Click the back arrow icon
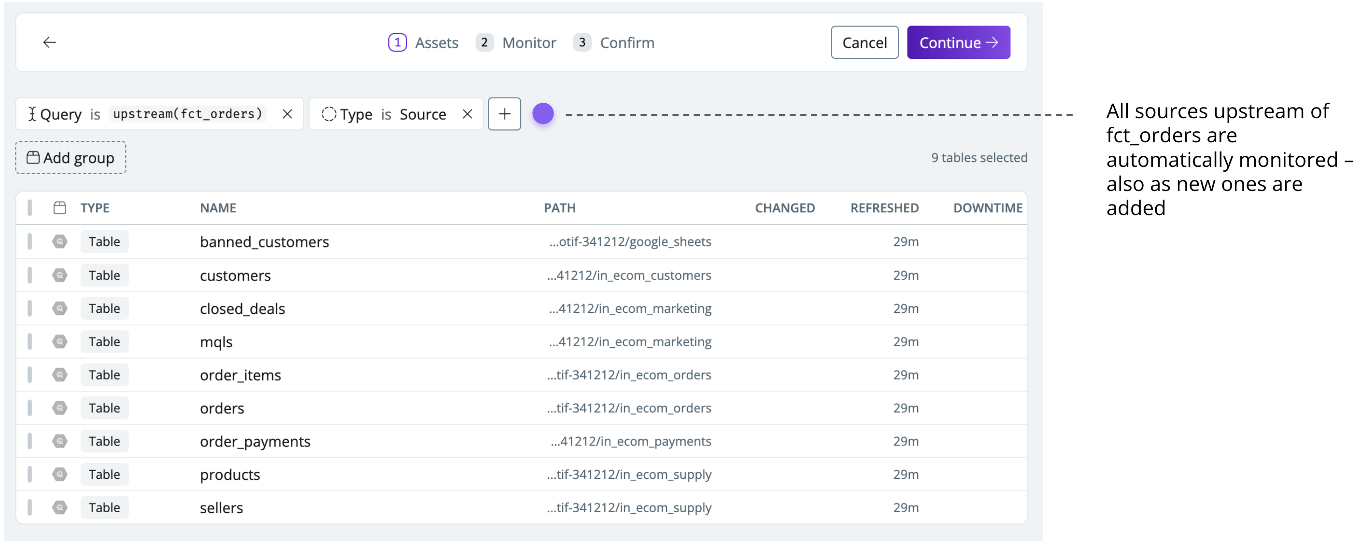Screen dimensions: 1362x544 point(50,42)
